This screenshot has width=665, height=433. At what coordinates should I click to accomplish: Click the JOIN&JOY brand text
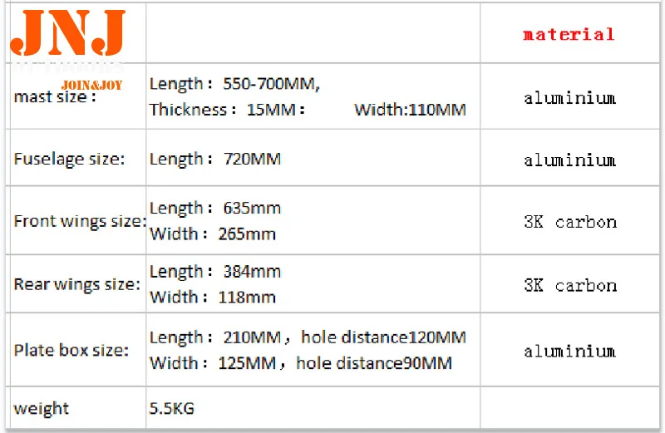[91, 85]
